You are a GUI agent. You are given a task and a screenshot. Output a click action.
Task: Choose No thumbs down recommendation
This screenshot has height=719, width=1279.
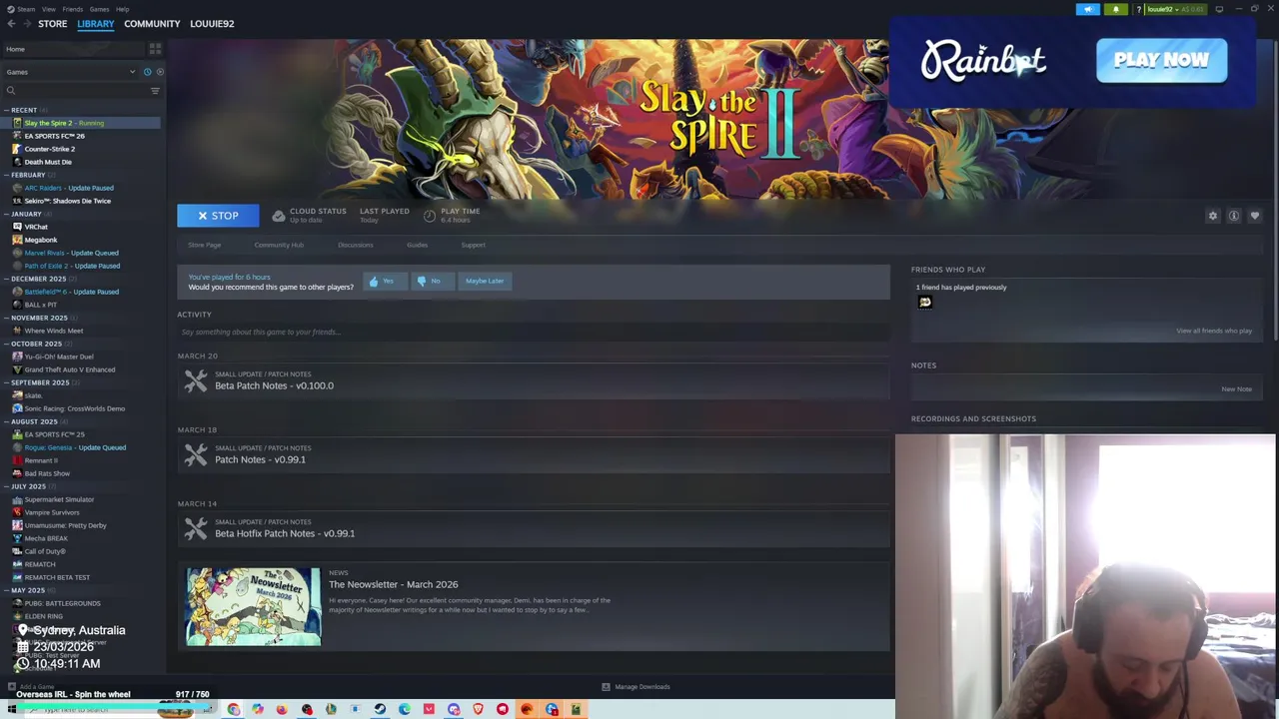tap(431, 281)
